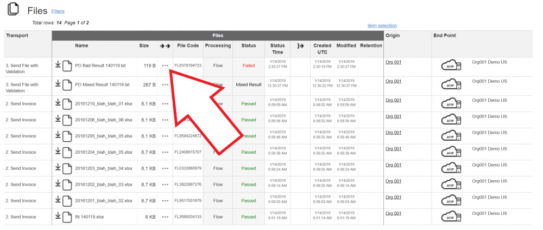
Task: Open the three-dot menu for PO Bad Result 140119.txt
Action: (x=165, y=65)
